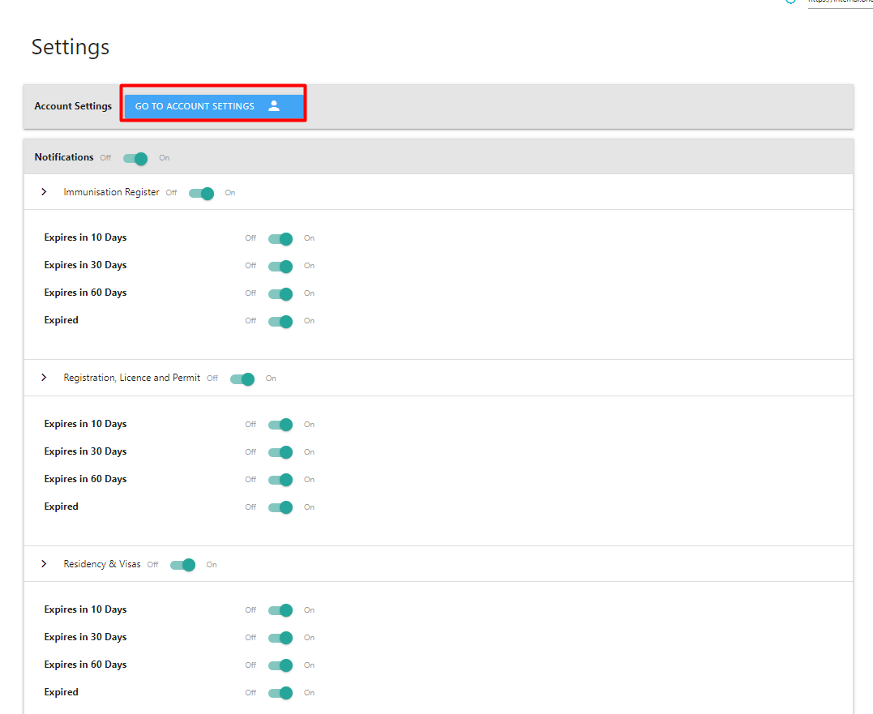Toggle Residency & Visas Expires in 60 Days
873x714 pixels.
point(280,665)
